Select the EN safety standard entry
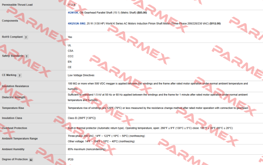Image resolution: width=263 pixels, height=165 pixels. tap(70, 62)
